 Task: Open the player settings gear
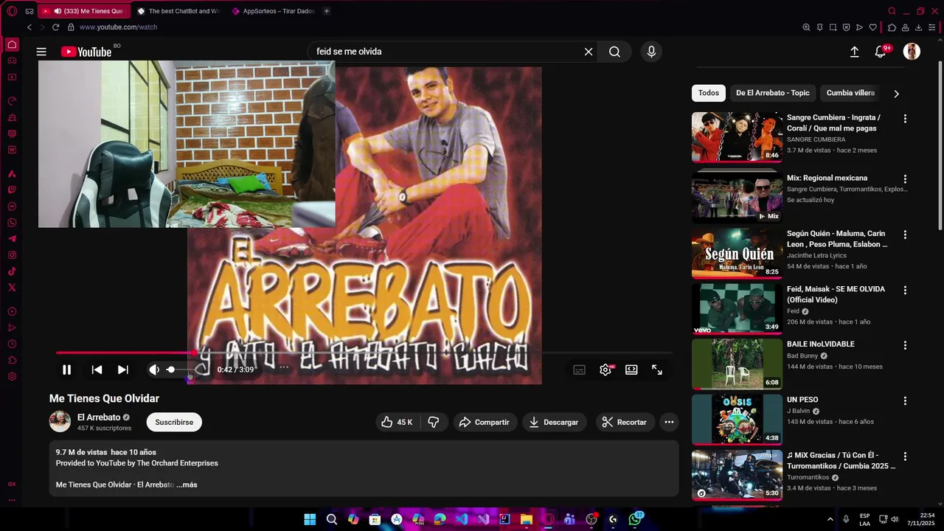pos(605,369)
